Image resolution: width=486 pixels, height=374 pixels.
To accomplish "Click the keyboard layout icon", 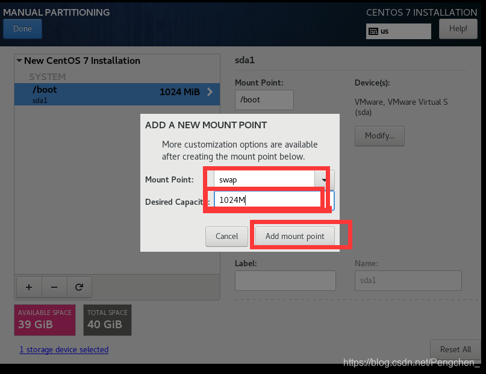I will click(373, 31).
